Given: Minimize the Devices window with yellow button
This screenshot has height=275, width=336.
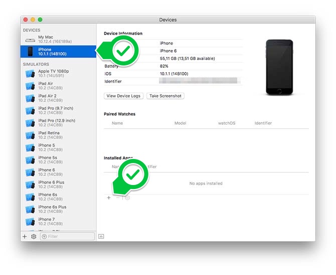Looking at the screenshot, I should tap(33, 19).
